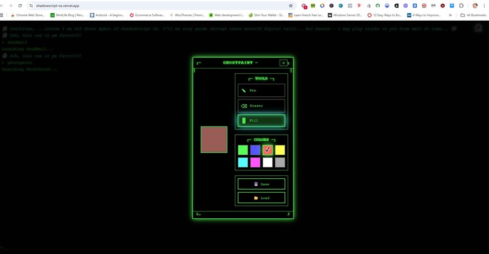The height and width of the screenshot is (254, 489).
Task: Click the 'Launching GhostPaint...' terminal line
Action: point(30,69)
